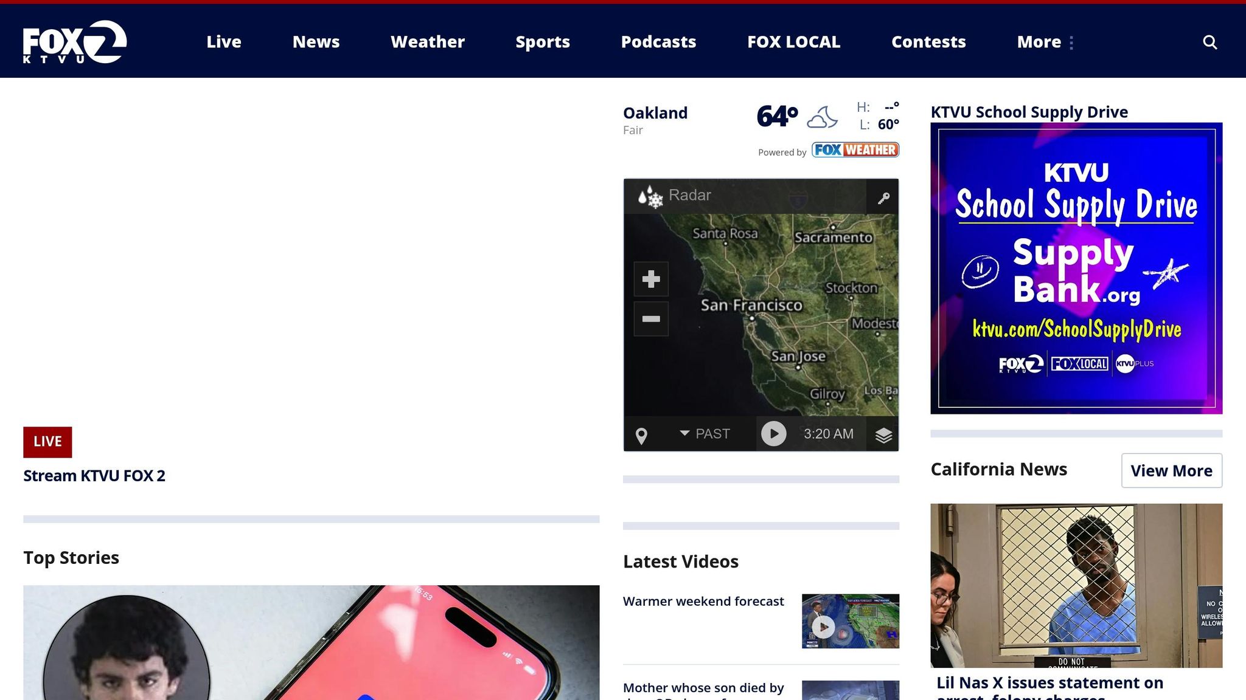This screenshot has height=700, width=1246.
Task: Click San Francisco label on radar map
Action: (x=751, y=305)
